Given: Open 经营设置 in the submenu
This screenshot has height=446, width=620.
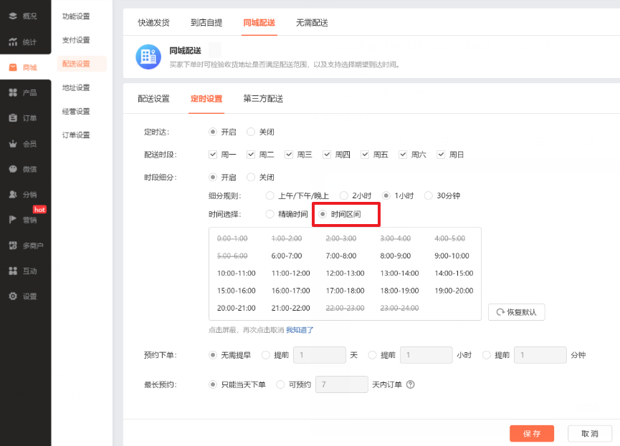Looking at the screenshot, I should [76, 111].
